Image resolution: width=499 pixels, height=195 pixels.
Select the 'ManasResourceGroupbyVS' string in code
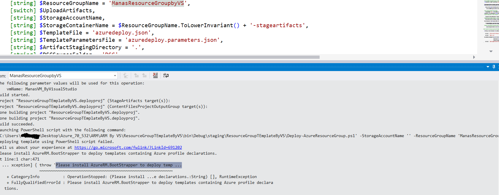(148, 3)
